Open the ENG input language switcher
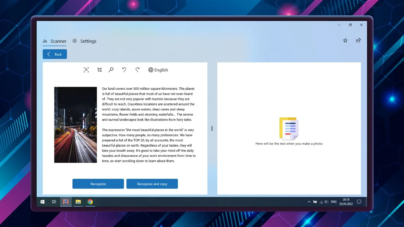 (334, 202)
